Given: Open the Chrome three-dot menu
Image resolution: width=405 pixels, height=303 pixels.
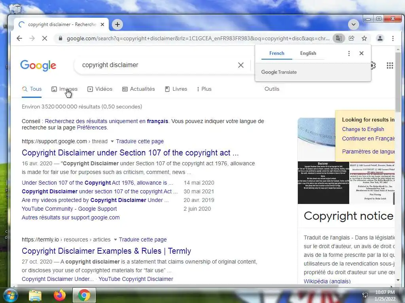Looking at the screenshot, I should [393, 38].
